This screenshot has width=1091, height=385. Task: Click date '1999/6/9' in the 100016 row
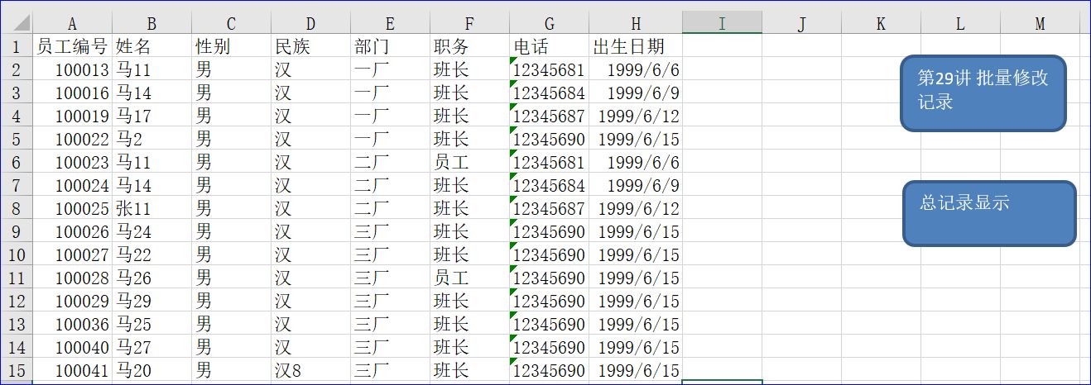click(636, 93)
